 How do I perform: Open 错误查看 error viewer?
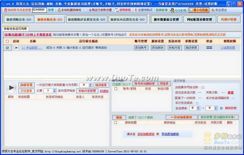coord(101,85)
